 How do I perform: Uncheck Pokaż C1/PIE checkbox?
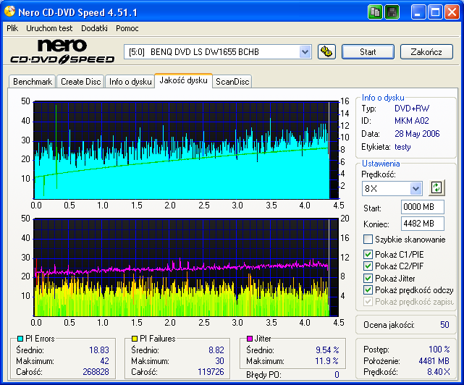pyautogui.click(x=368, y=254)
